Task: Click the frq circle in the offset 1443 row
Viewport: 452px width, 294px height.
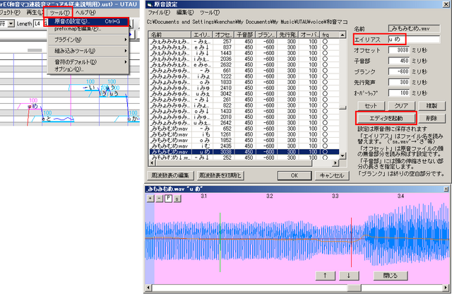Action: click(x=325, y=53)
